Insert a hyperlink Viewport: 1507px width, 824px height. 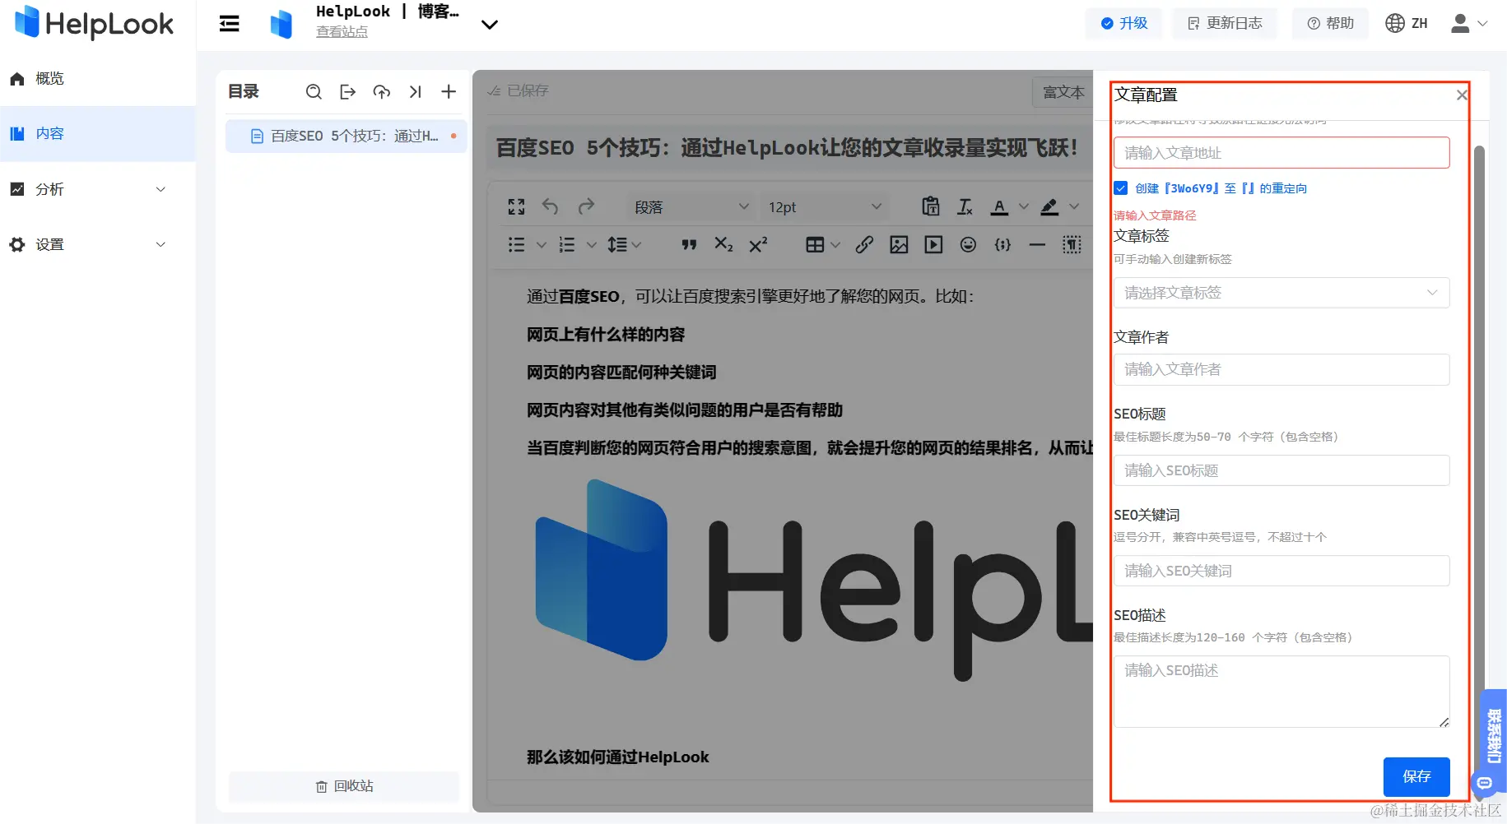[x=864, y=244]
